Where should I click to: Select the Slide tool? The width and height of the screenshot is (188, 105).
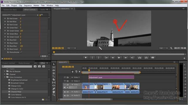54,85
